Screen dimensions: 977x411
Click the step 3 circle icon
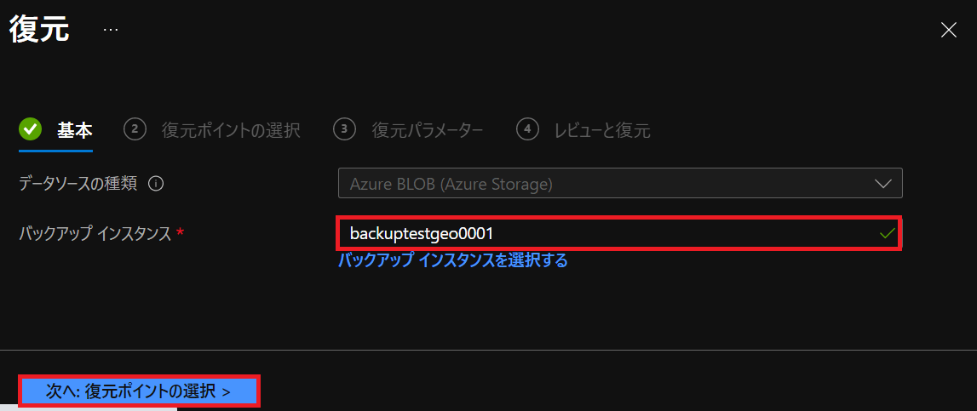tap(345, 129)
